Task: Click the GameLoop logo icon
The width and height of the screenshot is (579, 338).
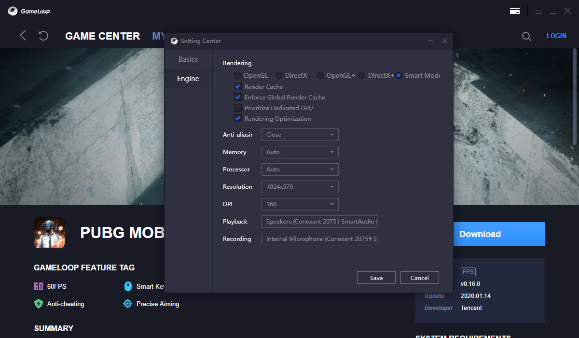Action: (13, 11)
